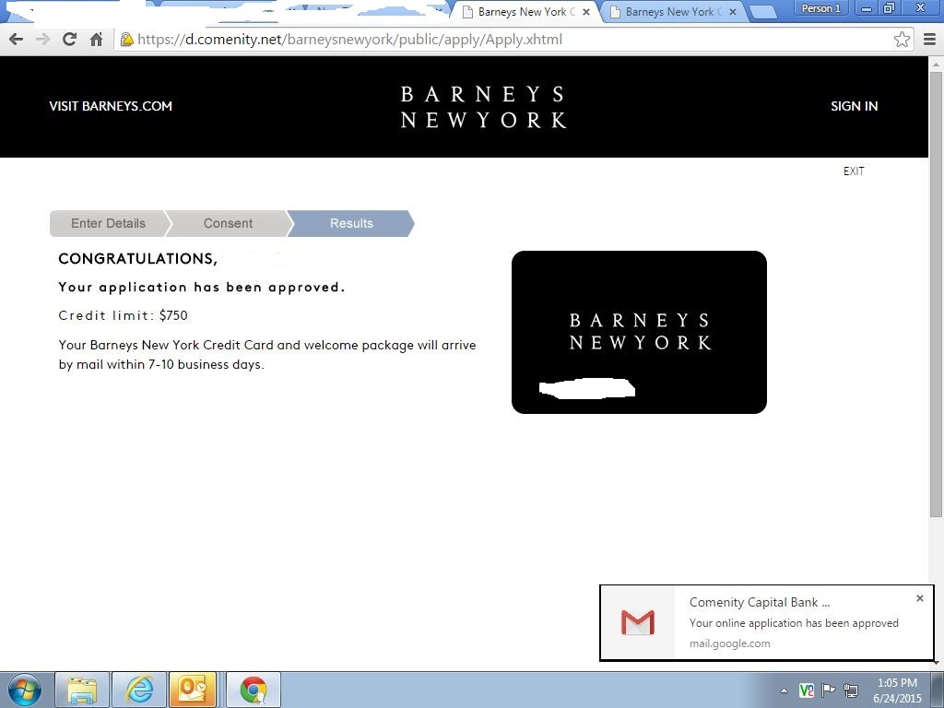This screenshot has height=708, width=944.
Task: Launch Internet Explorer from taskbar
Action: [x=139, y=690]
